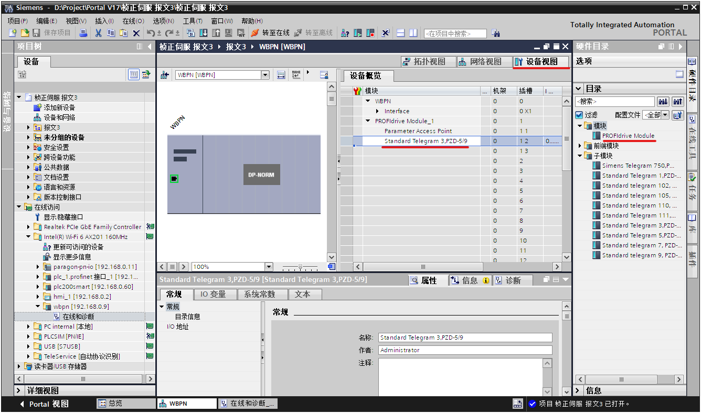Click the 总览 taskbar button
Viewport: 701px width, 413px height.
tap(126, 404)
